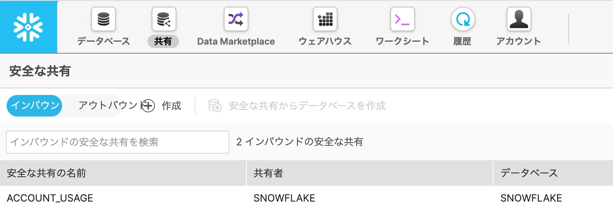Screen dimensions: 613x209
Task: Click the database-plus icon in toolbar
Action: 215,106
